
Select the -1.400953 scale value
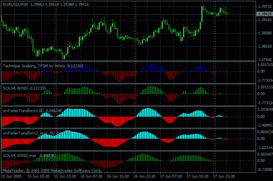[265, 125]
